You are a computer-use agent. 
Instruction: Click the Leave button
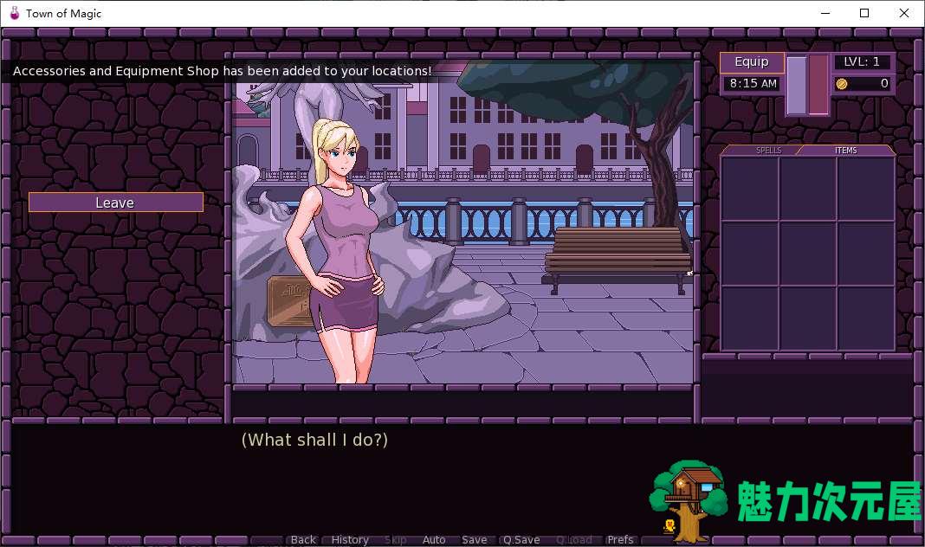[x=116, y=203]
